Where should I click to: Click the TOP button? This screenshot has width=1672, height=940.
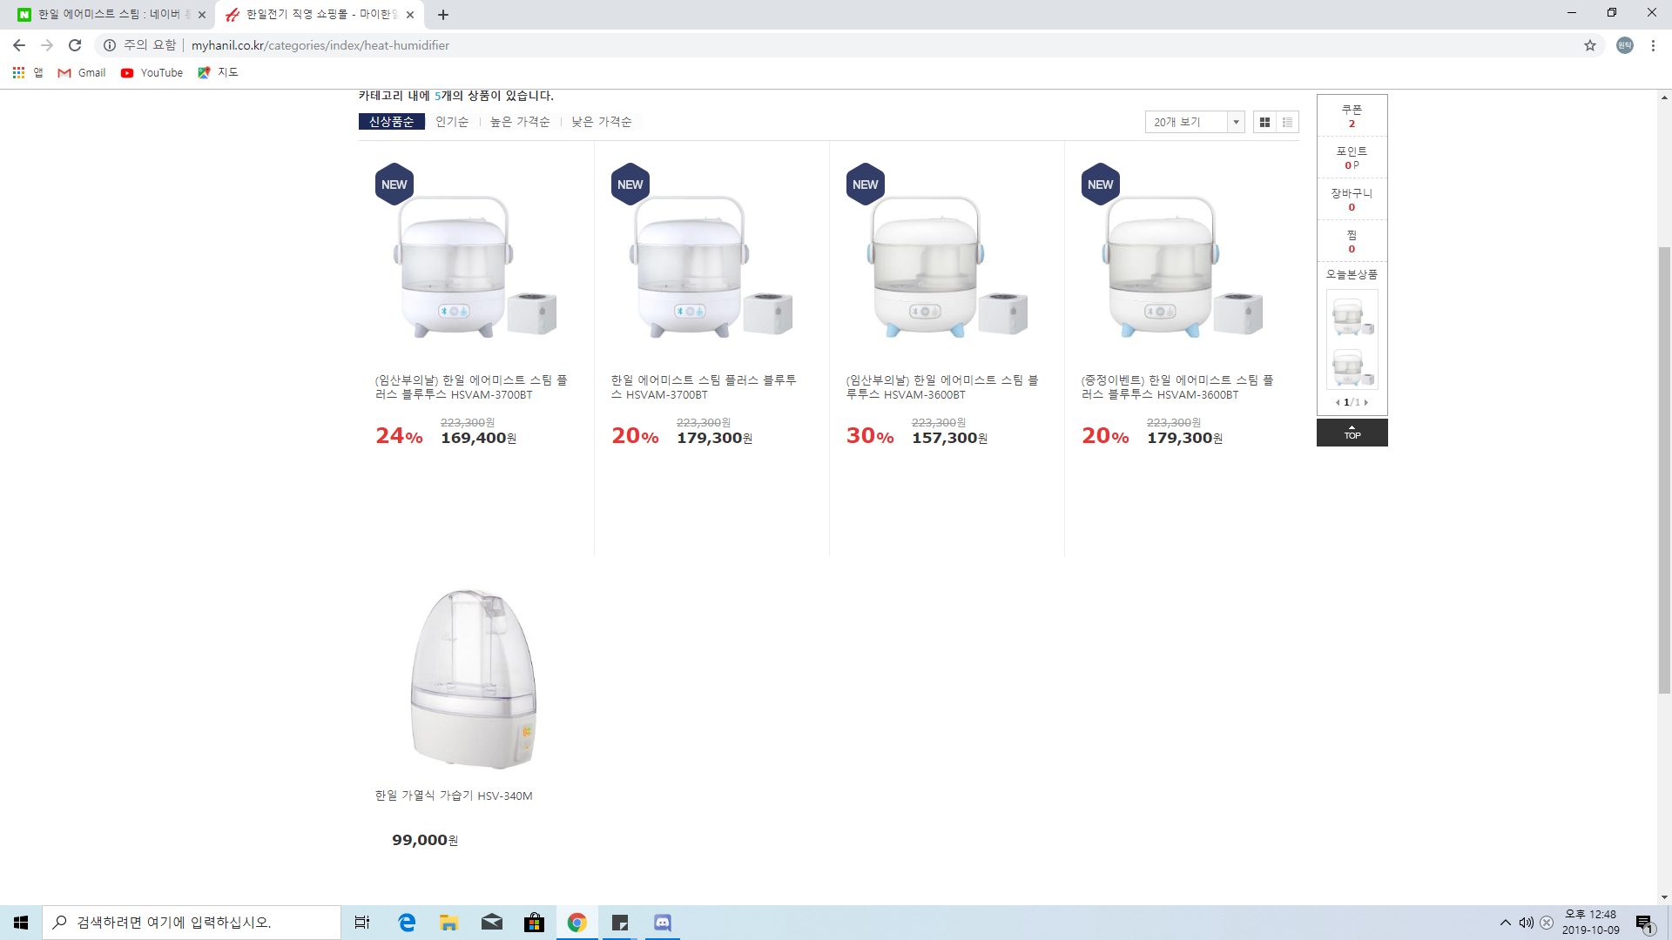(x=1352, y=433)
